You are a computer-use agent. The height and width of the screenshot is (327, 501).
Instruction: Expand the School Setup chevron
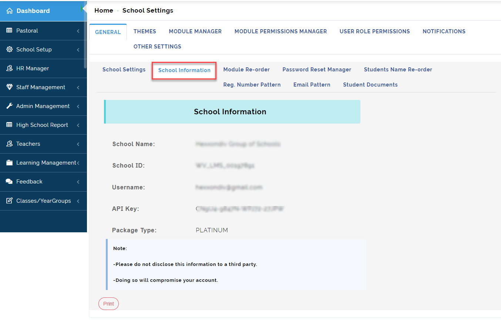(78, 50)
